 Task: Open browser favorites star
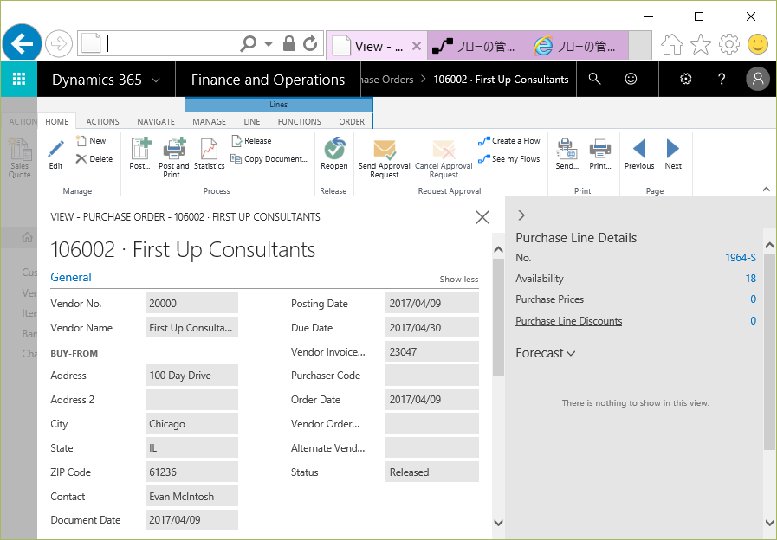coord(700,44)
